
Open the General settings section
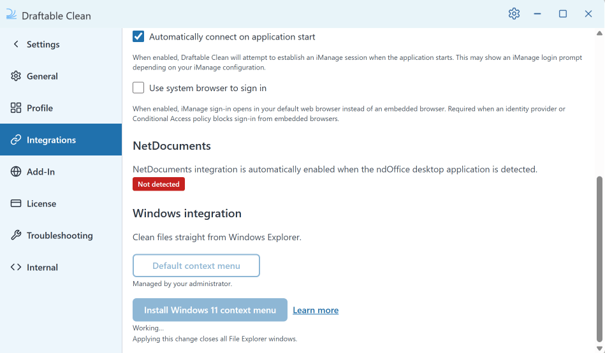point(61,76)
